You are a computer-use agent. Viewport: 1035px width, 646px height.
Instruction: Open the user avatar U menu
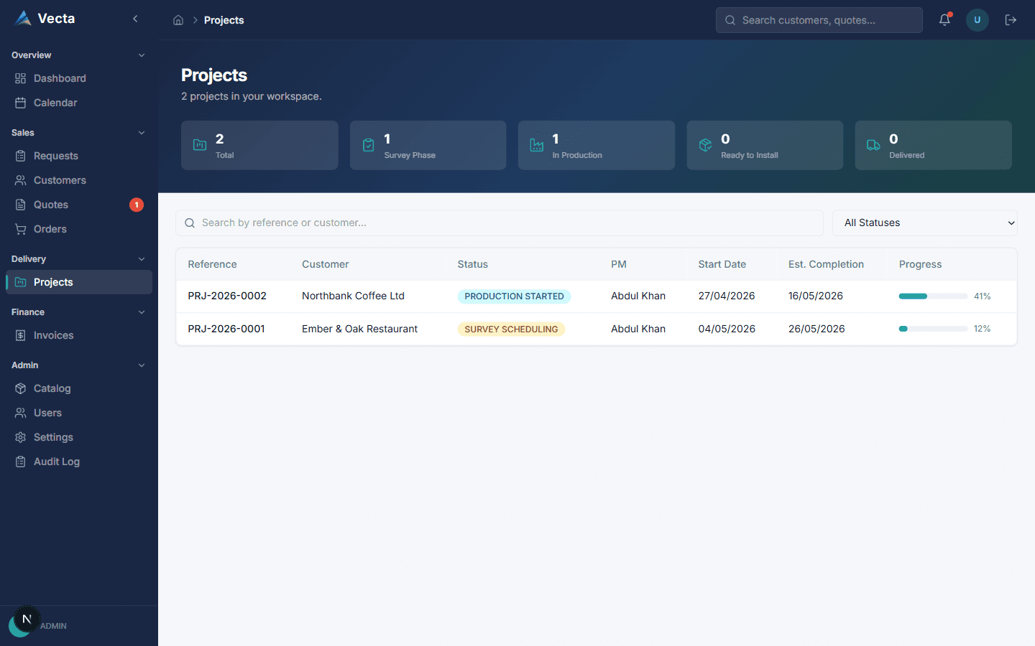pos(977,20)
